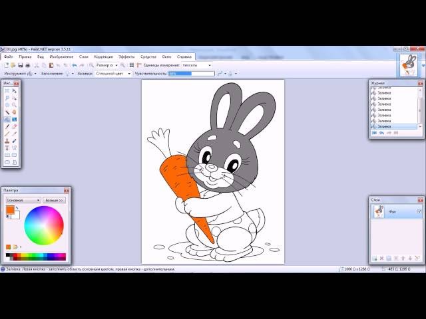Open the Файл menu
Viewport: 426px width, 319px height.
point(9,56)
